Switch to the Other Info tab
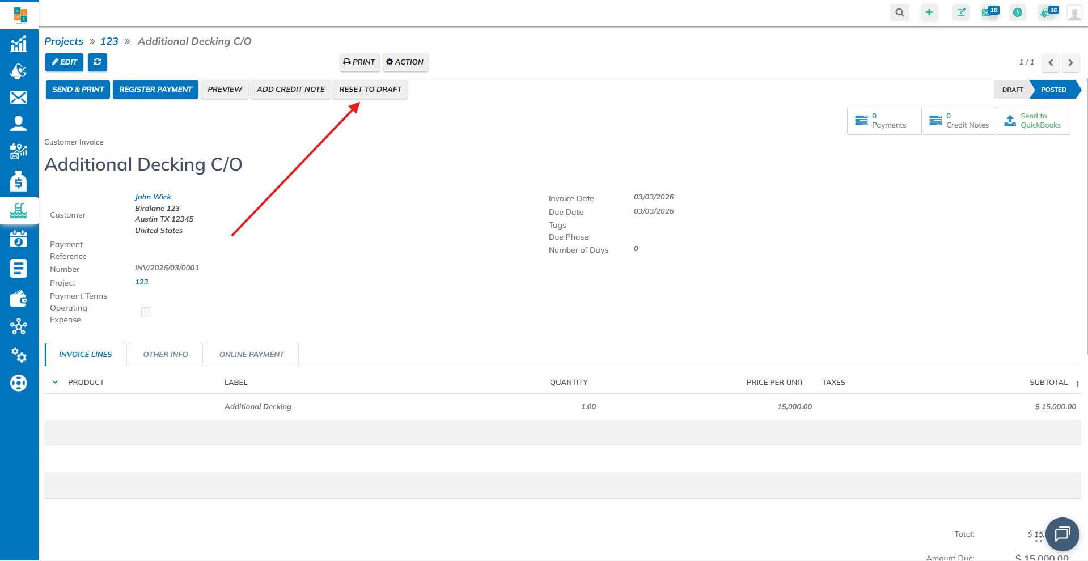Screen dimensions: 1088x561 click(x=166, y=355)
